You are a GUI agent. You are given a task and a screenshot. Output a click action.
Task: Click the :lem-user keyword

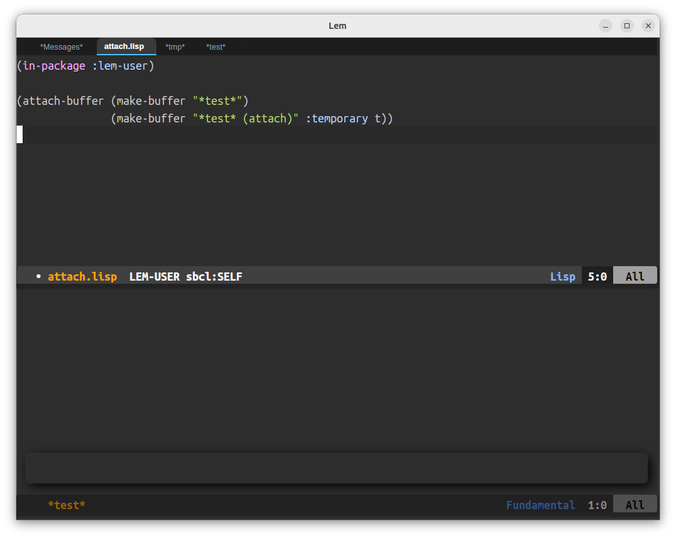point(120,66)
